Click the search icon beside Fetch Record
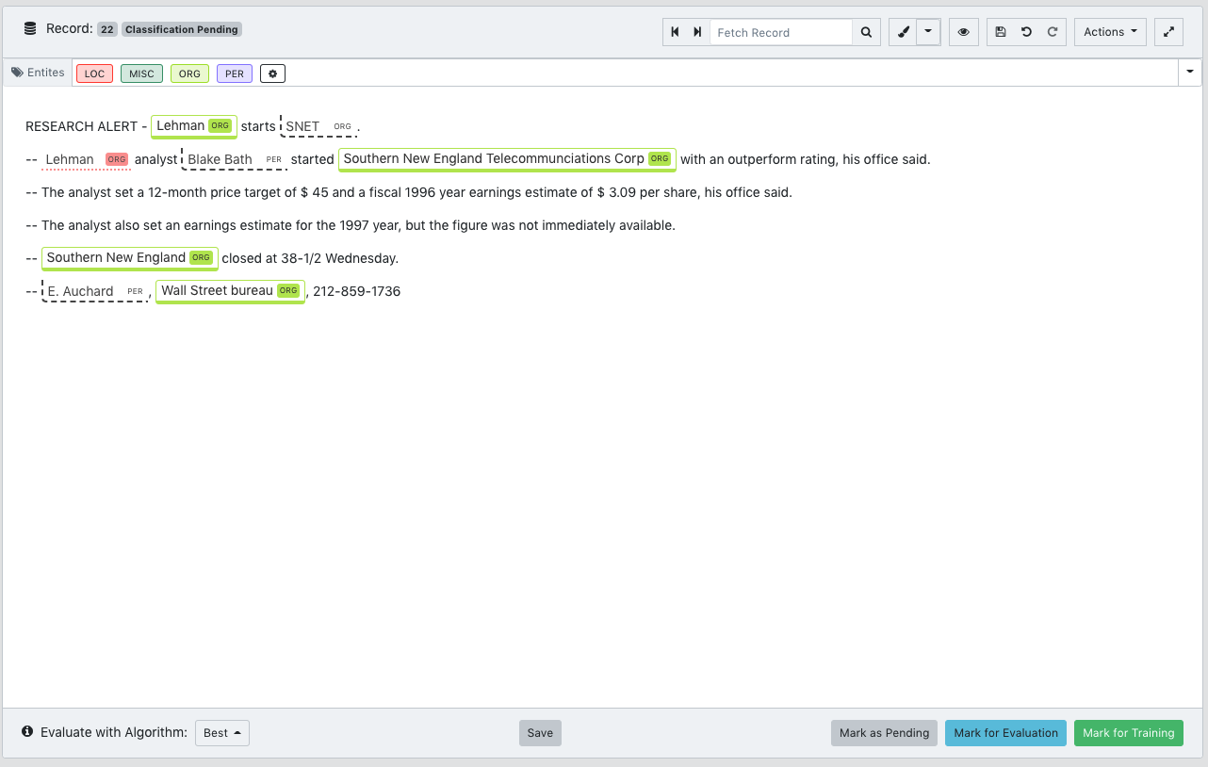The width and height of the screenshot is (1208, 767). [866, 32]
